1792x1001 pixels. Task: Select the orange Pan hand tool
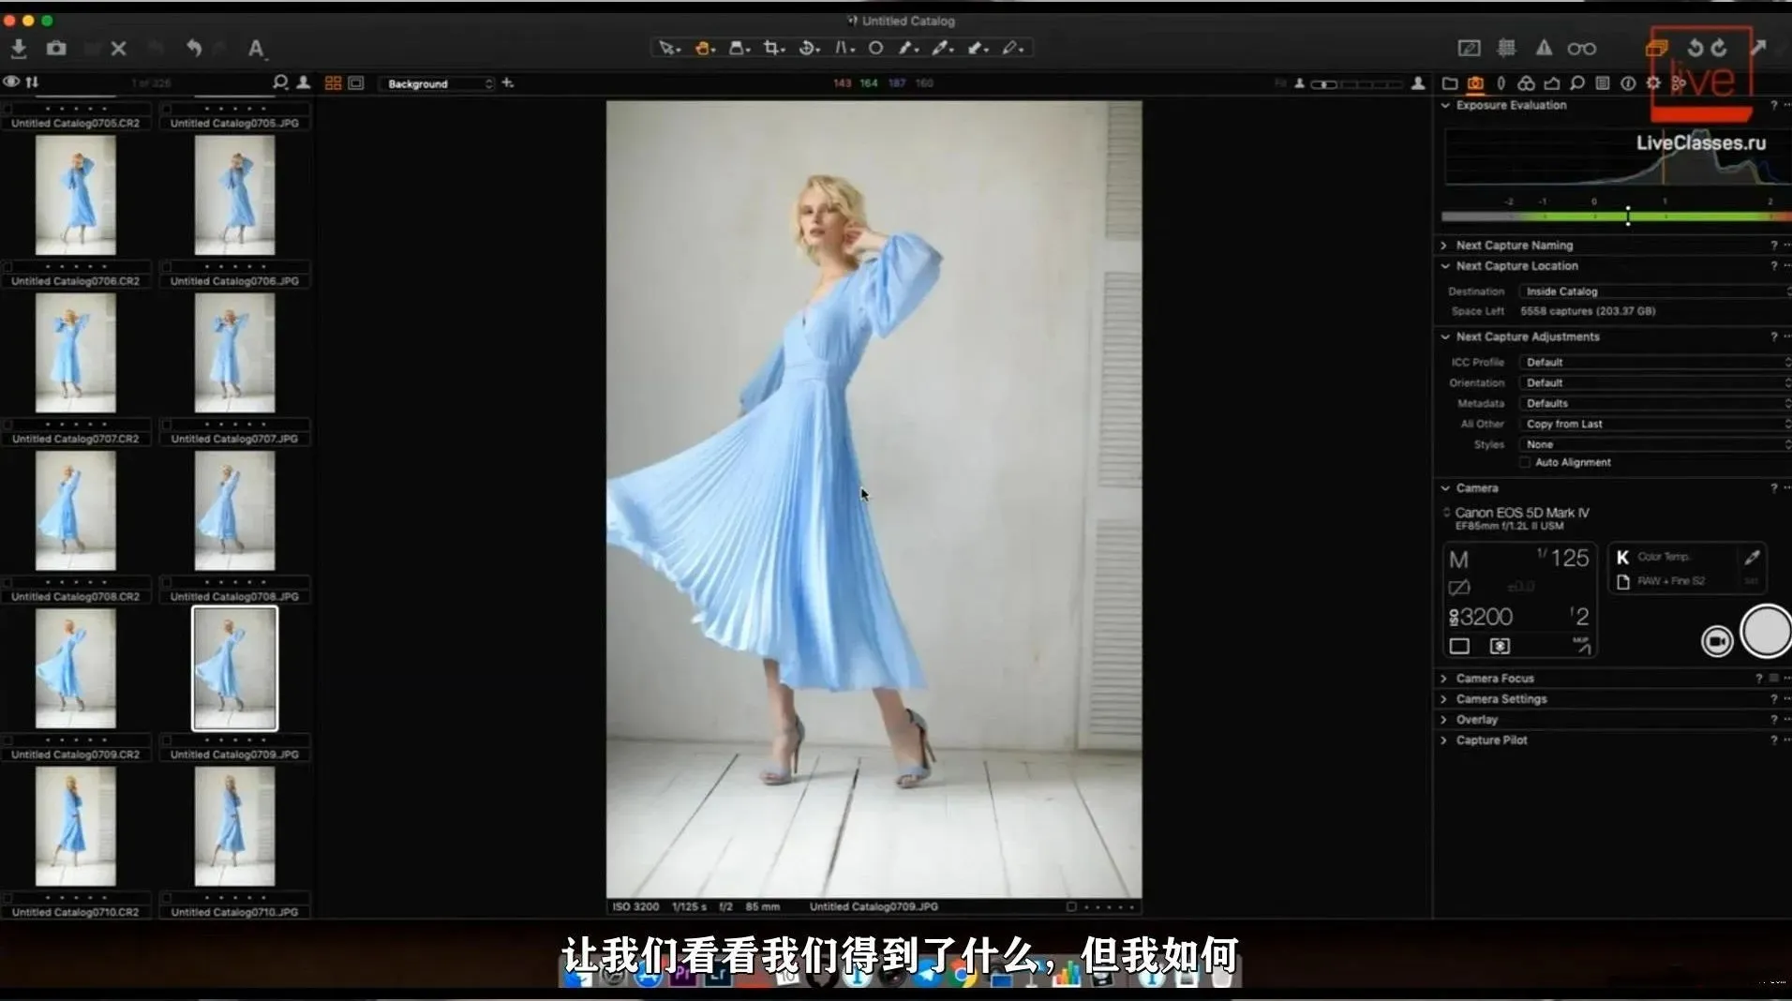pos(704,48)
